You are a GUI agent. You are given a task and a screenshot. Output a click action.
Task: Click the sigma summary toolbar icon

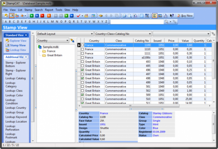pos(154,16)
